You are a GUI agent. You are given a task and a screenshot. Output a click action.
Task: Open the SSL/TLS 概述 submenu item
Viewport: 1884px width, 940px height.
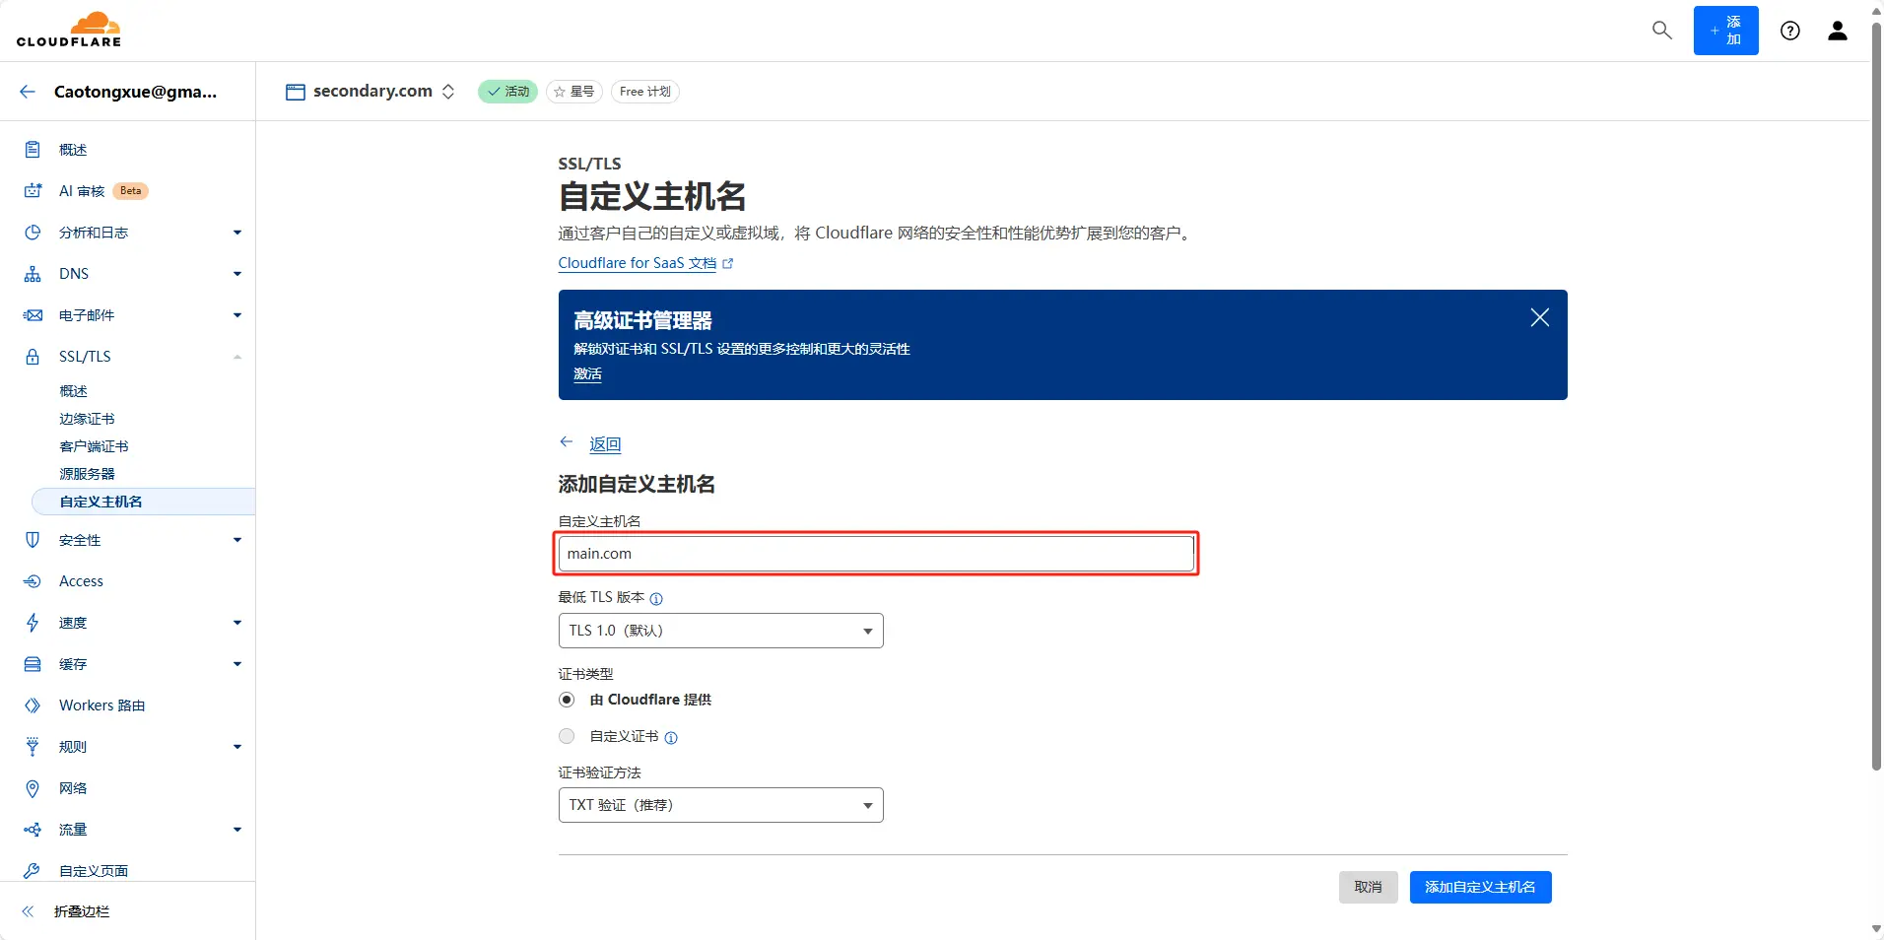[73, 391]
